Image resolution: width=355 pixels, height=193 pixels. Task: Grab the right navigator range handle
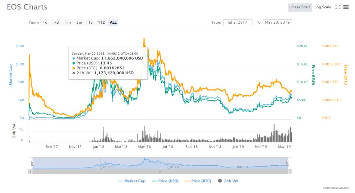pos(288,163)
